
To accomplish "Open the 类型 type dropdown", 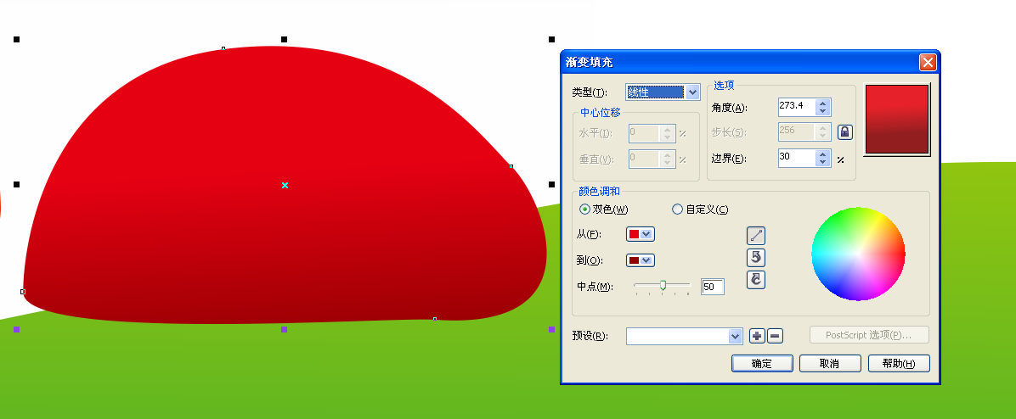I will point(692,92).
